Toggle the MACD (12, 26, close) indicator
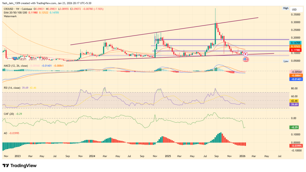 pos(16,66)
